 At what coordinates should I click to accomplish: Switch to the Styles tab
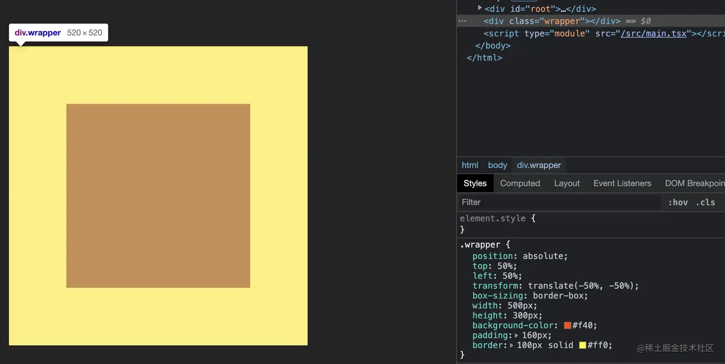pos(475,183)
